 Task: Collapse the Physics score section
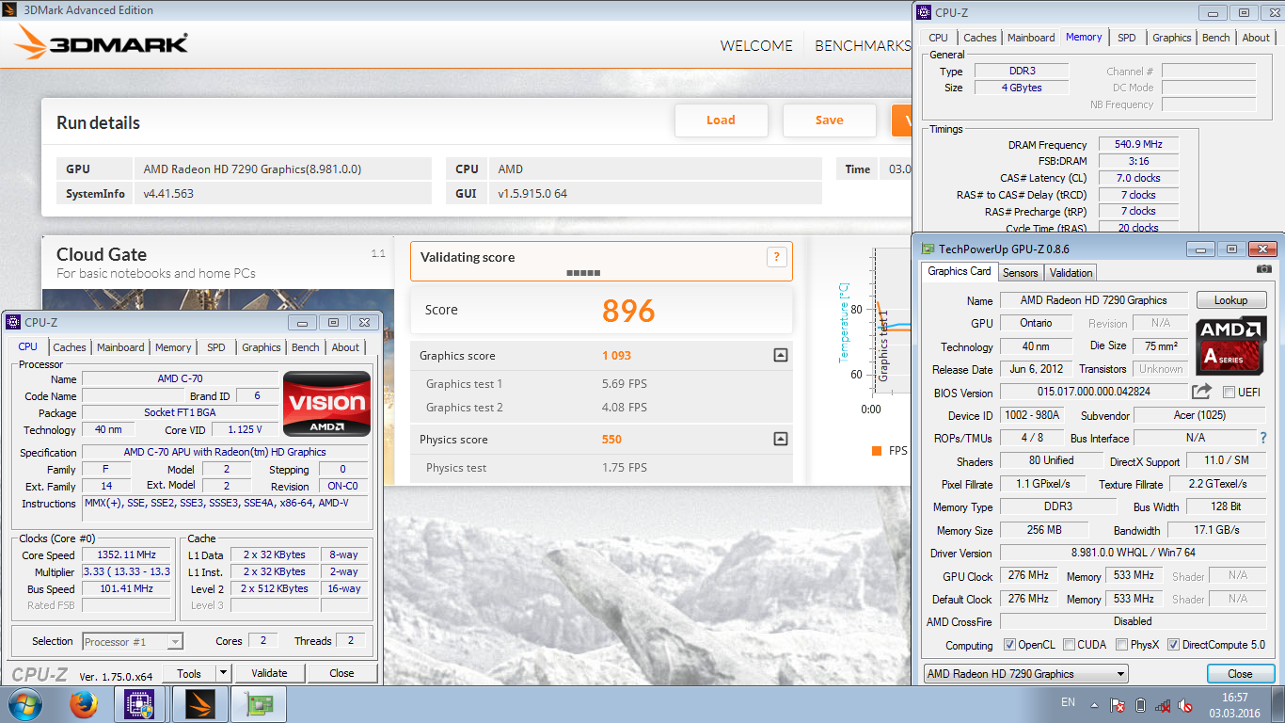pyautogui.click(x=780, y=439)
